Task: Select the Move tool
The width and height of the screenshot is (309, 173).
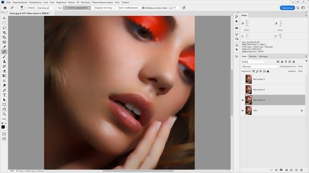Action: point(4,18)
